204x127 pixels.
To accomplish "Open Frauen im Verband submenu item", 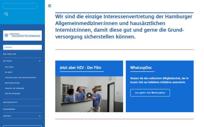I will [x=15, y=88].
